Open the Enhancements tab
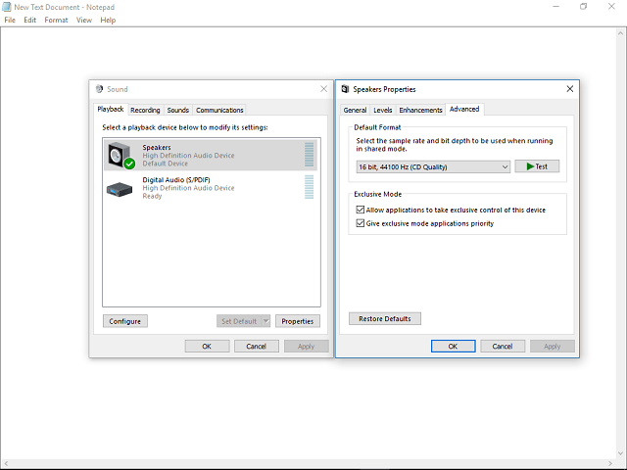Viewport: 627px width, 470px height. point(420,110)
